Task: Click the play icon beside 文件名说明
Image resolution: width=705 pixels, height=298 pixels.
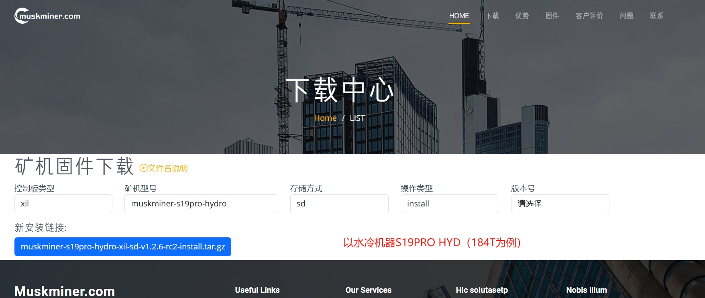Action: click(x=143, y=168)
